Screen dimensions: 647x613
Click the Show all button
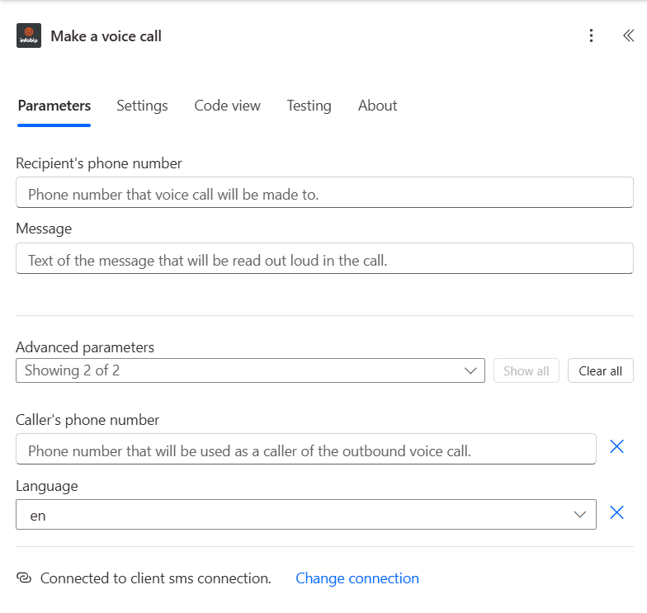coord(527,371)
